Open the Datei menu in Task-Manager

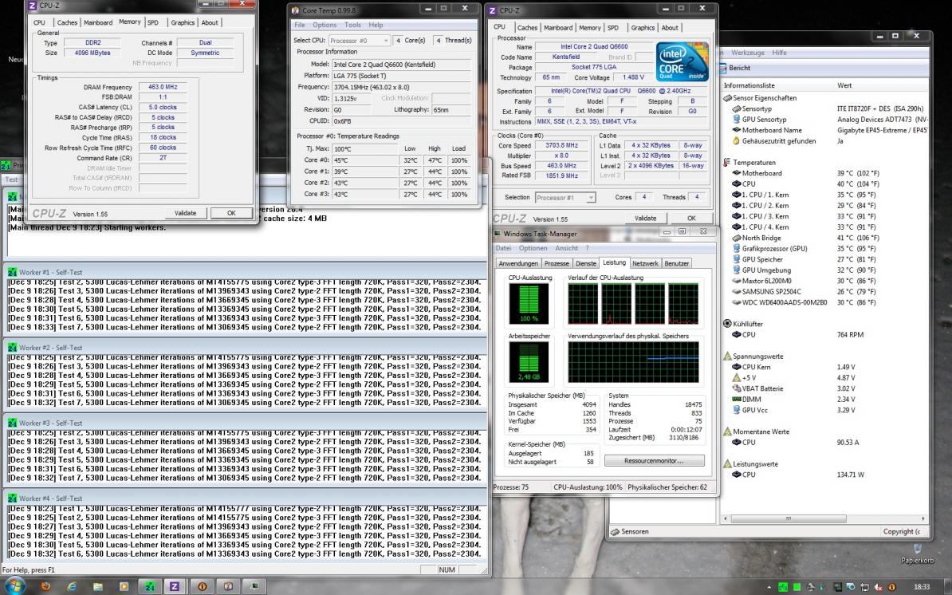(x=503, y=248)
